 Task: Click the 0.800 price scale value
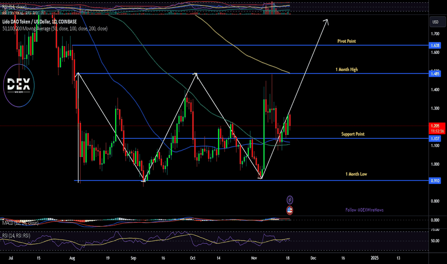point(435,201)
